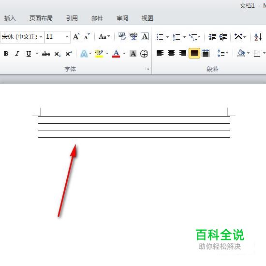Image resolution: width=266 pixels, height=266 pixels.
Task: Toggle underline formatting
Action: coord(29,54)
